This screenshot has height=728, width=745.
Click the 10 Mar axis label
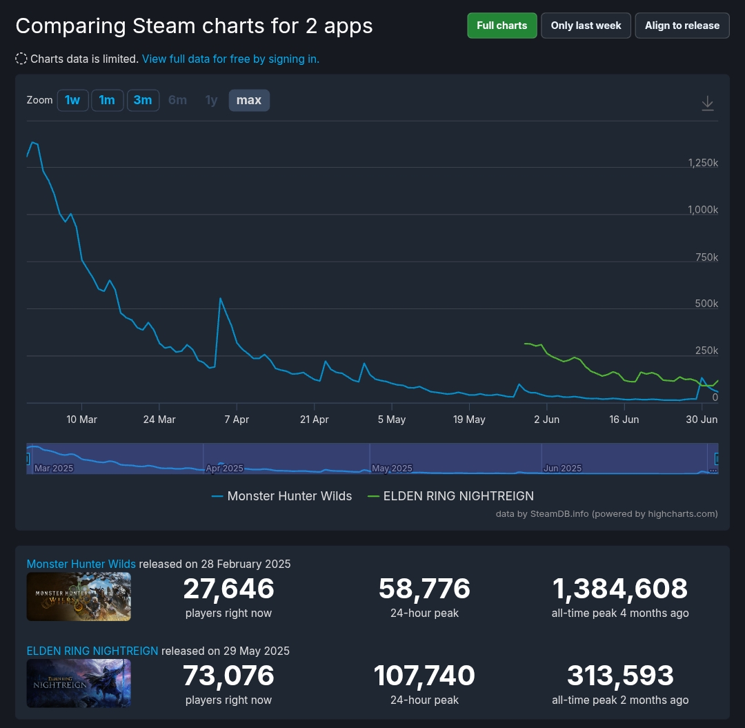point(81,420)
